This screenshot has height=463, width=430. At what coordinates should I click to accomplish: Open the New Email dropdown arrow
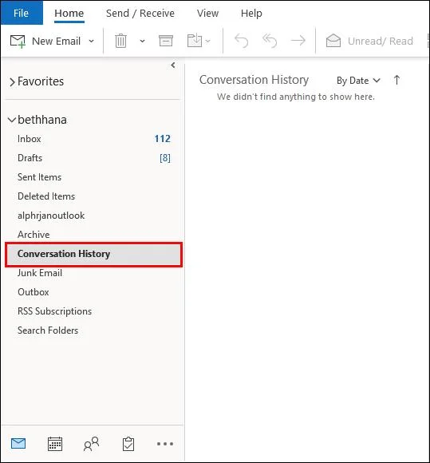pyautogui.click(x=92, y=41)
